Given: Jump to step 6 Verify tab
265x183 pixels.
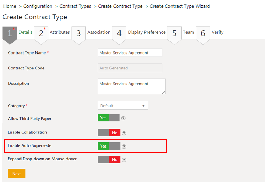Looking at the screenshot, I should pos(217,32).
